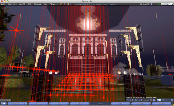174x106 pixels.
Task: Open the Datei menu
Action: (x=3, y=4)
